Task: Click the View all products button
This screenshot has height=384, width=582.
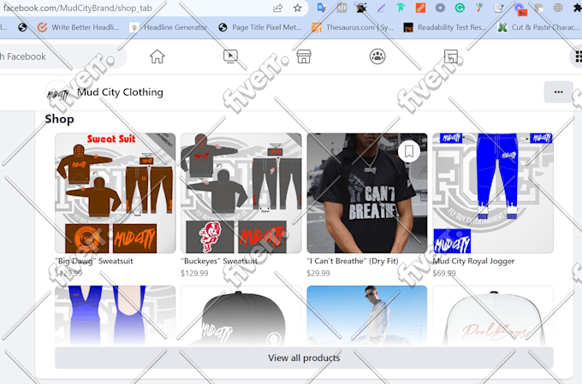Action: [x=304, y=357]
